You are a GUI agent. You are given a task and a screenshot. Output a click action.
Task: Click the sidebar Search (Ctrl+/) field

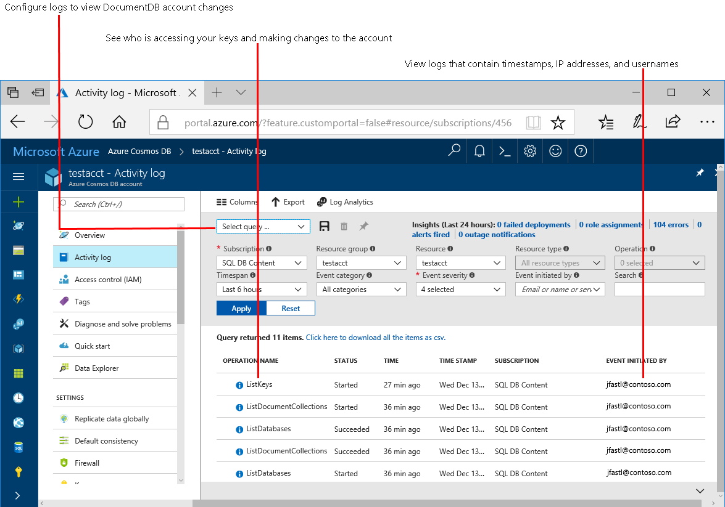[122, 205]
